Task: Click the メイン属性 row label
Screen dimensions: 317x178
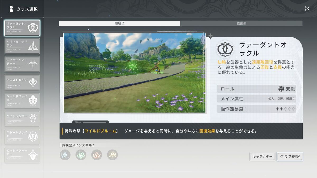Action: point(232,99)
